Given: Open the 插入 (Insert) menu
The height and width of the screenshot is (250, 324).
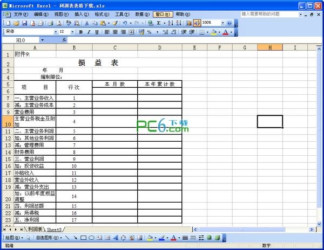Looking at the screenshot, I should [82, 15].
